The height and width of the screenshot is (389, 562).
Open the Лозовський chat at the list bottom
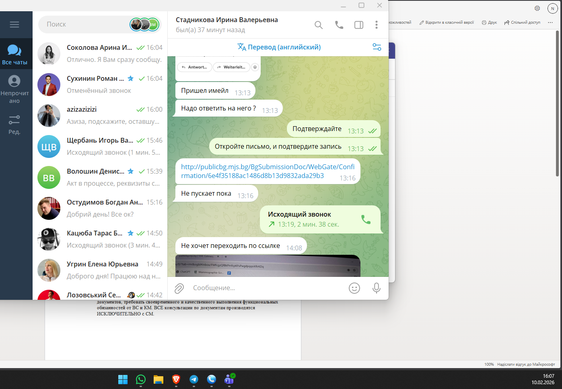click(100, 294)
